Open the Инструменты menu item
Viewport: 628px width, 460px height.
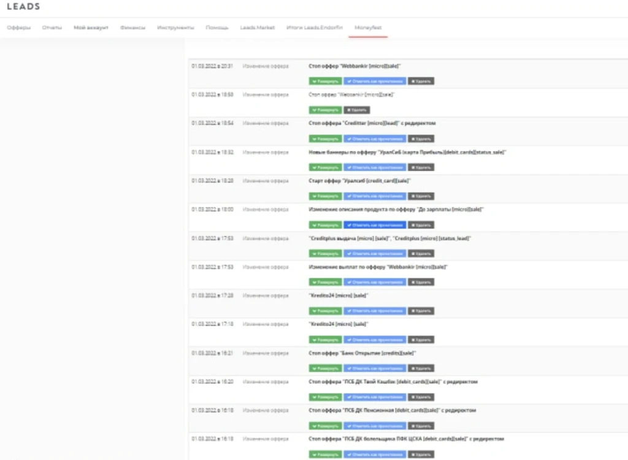[175, 28]
